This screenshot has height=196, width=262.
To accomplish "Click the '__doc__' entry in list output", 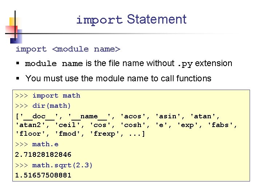I will 39,117.
